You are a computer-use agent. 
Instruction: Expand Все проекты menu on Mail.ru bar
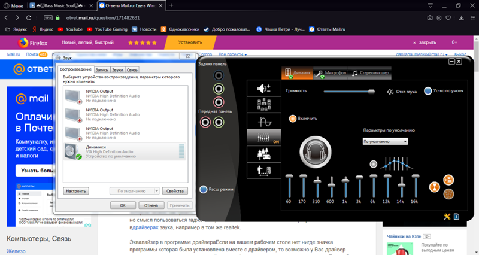point(233,54)
